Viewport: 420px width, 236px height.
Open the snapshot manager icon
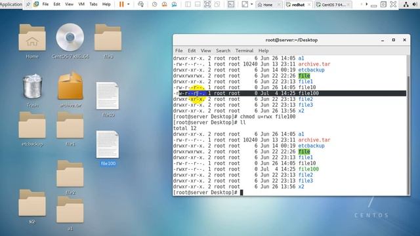click(x=174, y=5)
